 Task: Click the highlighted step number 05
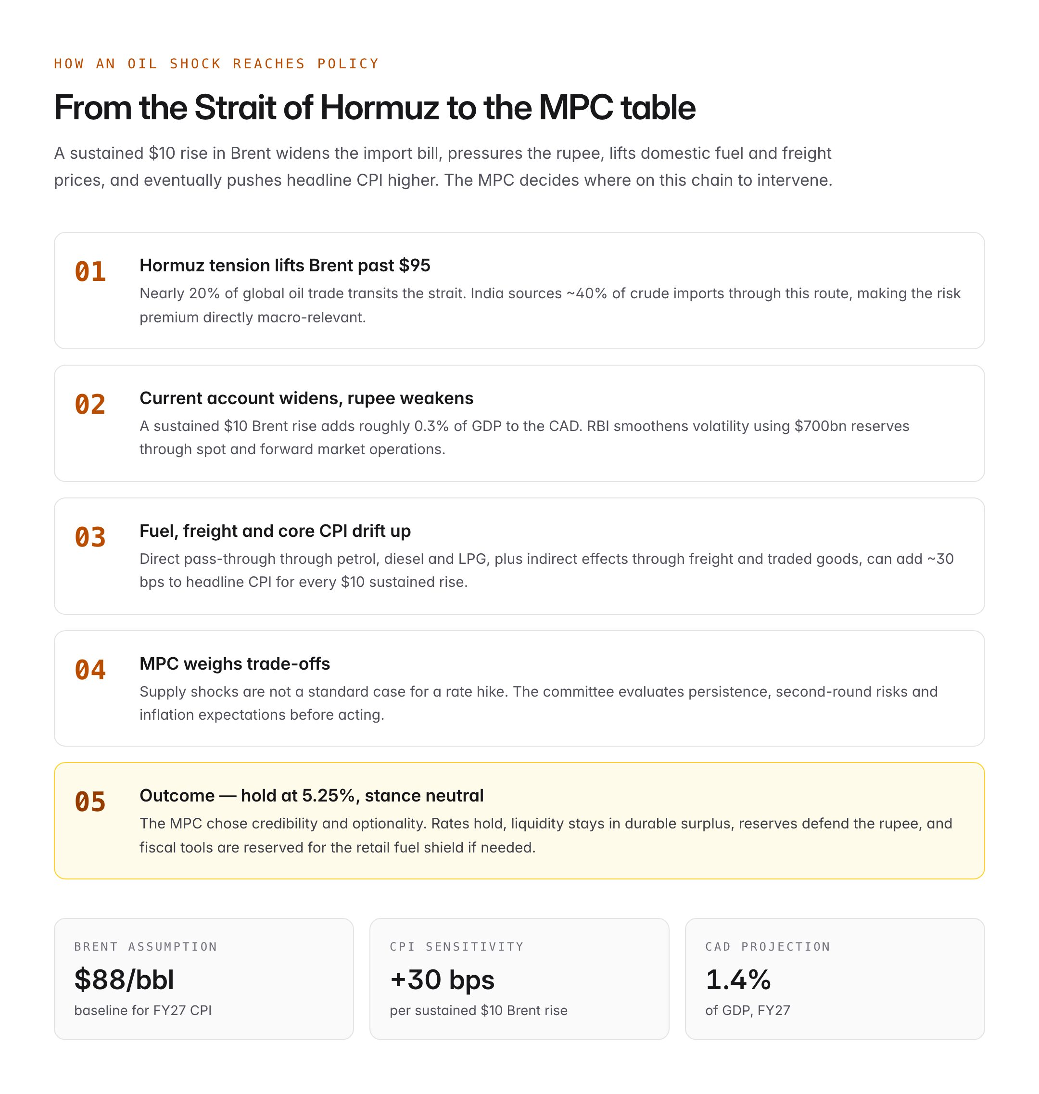coord(90,802)
